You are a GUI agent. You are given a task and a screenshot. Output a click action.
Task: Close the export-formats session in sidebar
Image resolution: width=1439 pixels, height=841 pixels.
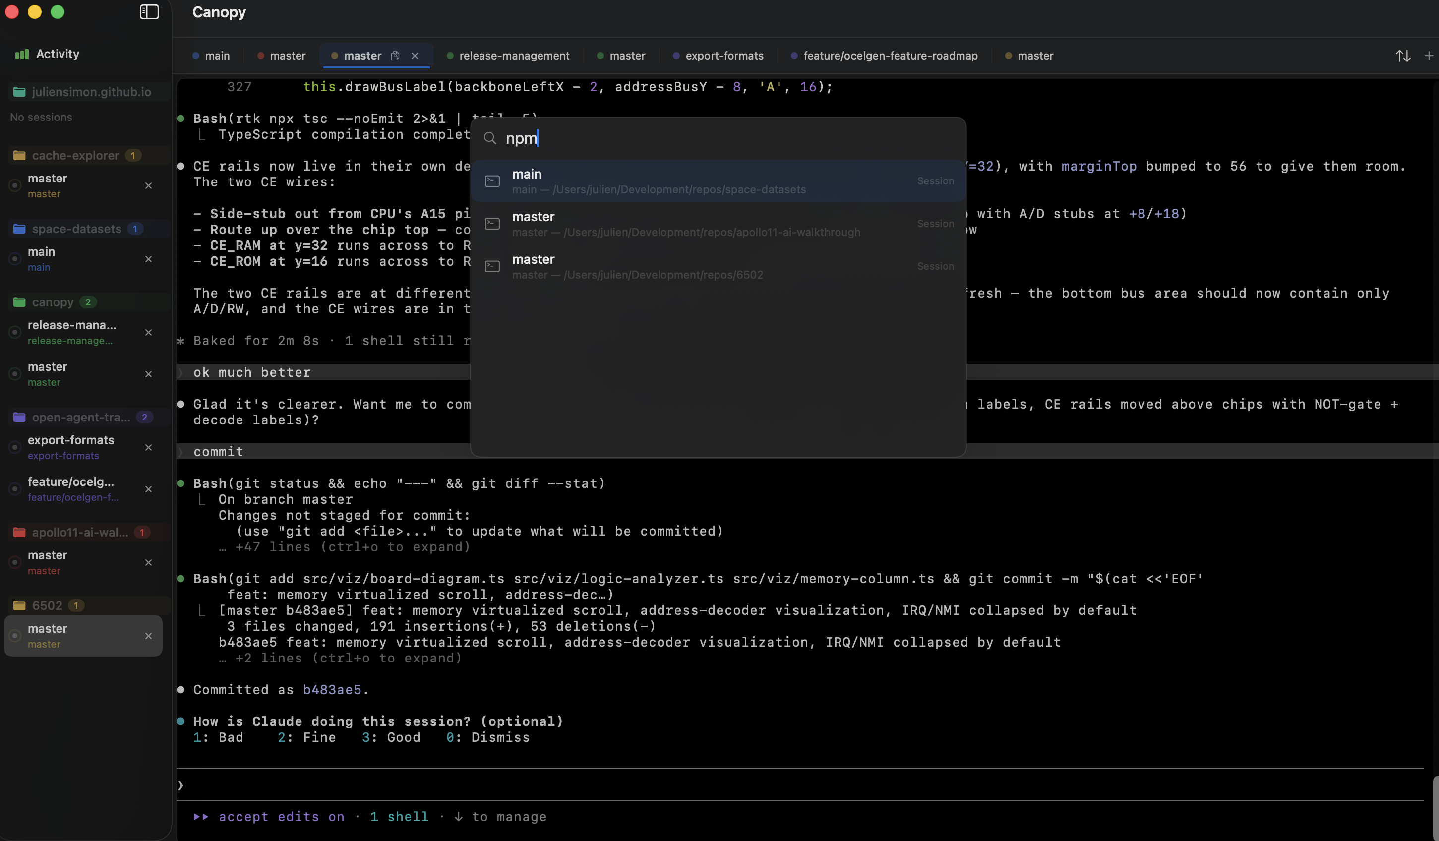(x=148, y=448)
